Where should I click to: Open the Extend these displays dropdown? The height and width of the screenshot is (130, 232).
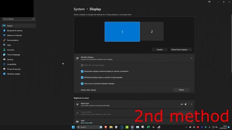click(181, 50)
